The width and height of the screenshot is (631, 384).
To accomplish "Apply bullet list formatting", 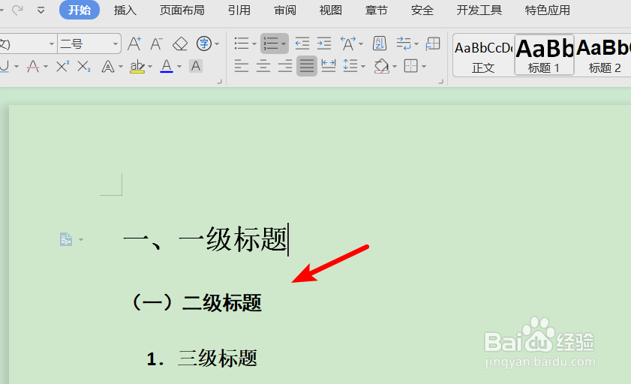I will [242, 43].
